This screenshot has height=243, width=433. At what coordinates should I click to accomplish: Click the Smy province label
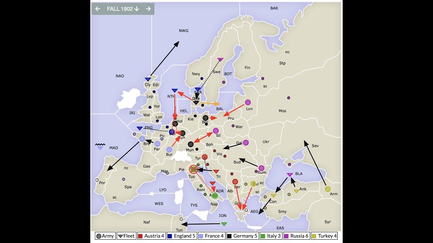282,212
